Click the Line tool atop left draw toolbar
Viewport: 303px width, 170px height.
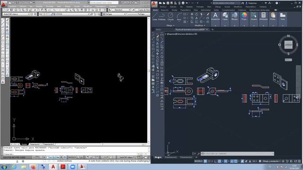tap(3, 20)
